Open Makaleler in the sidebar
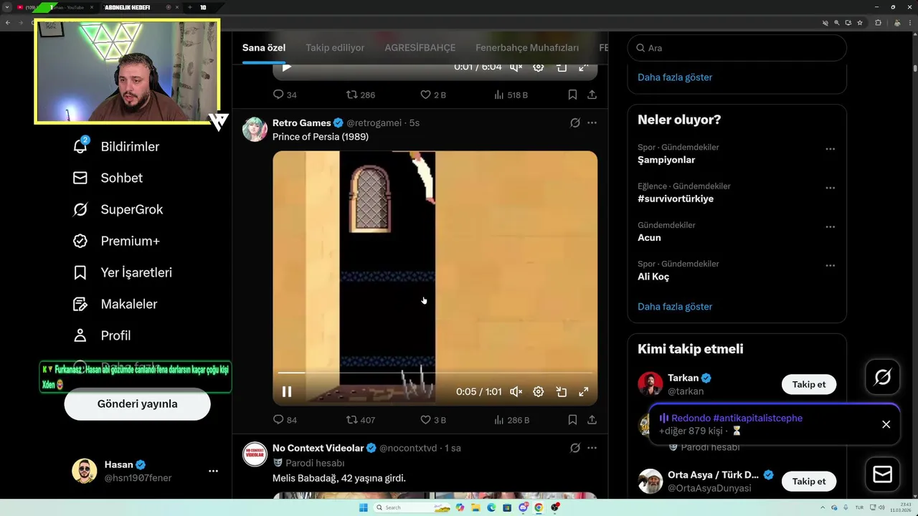This screenshot has height=516, width=918. (115, 304)
